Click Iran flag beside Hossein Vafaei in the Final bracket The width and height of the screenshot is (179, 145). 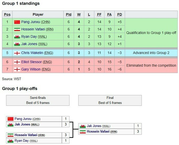82,131
